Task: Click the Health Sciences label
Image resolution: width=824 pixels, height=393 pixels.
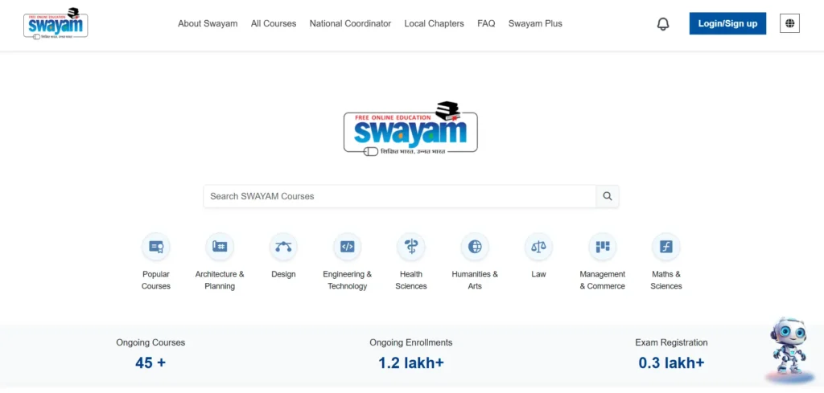Action: [411, 280]
